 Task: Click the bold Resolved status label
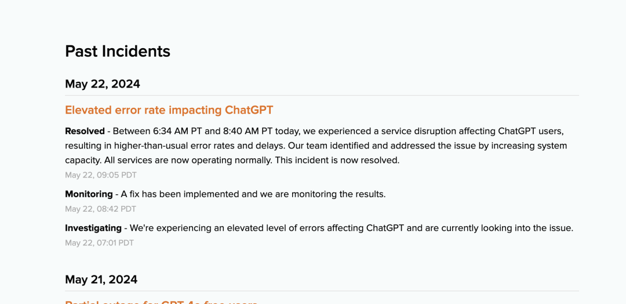point(85,132)
